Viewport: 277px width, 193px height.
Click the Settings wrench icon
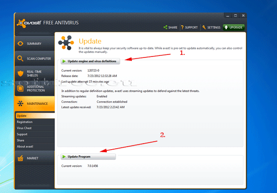click(204, 27)
